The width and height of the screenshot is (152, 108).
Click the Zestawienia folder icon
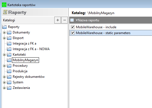[x=9, y=88]
